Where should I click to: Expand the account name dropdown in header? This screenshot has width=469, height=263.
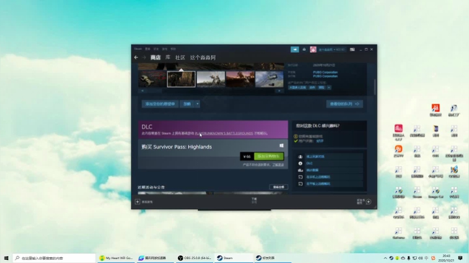click(x=332, y=49)
